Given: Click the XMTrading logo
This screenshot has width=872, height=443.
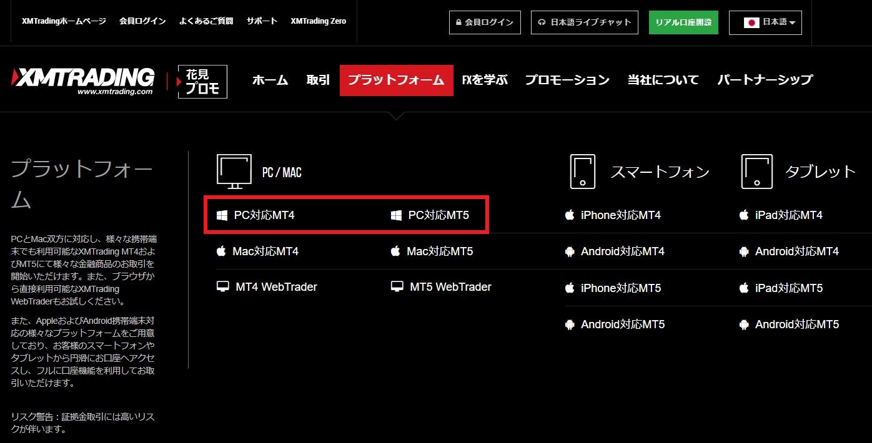Looking at the screenshot, I should pos(82,81).
